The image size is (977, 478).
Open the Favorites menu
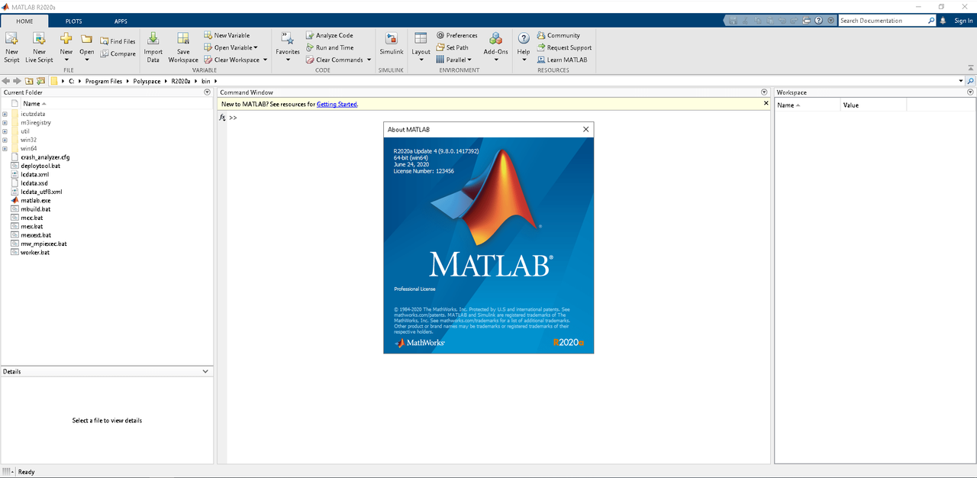click(288, 47)
